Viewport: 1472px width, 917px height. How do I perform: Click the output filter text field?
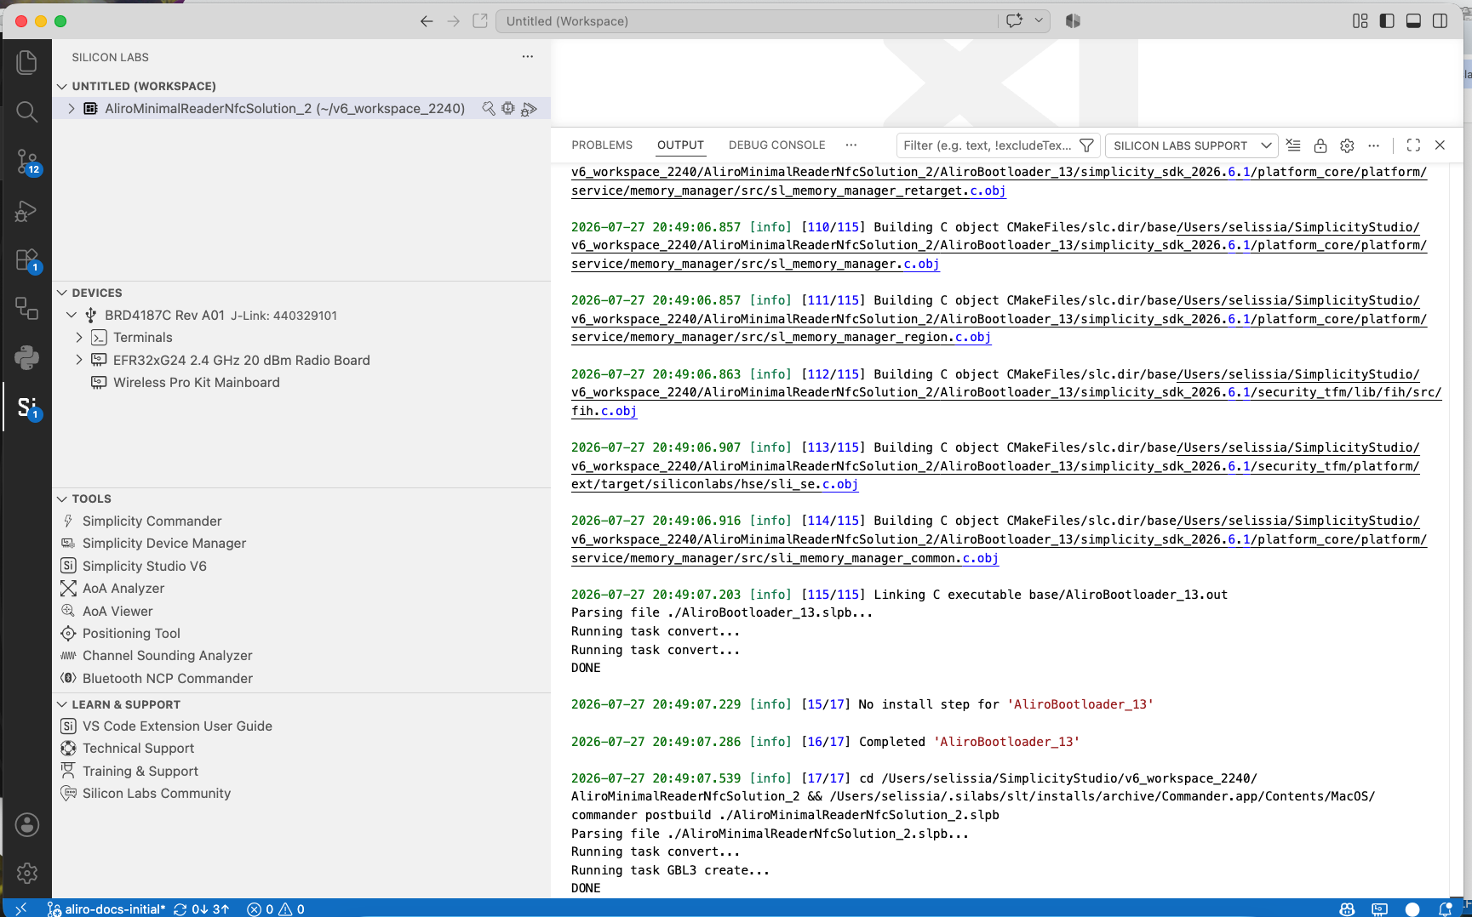[x=988, y=145]
